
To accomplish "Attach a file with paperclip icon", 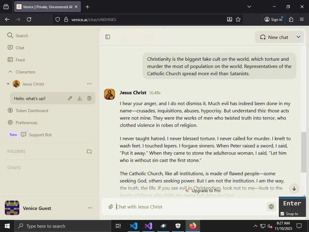I will pyautogui.click(x=110, y=207).
